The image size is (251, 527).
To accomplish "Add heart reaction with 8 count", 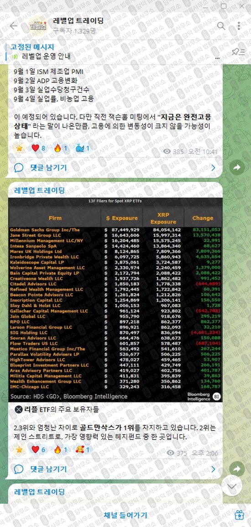I will (x=38, y=148).
